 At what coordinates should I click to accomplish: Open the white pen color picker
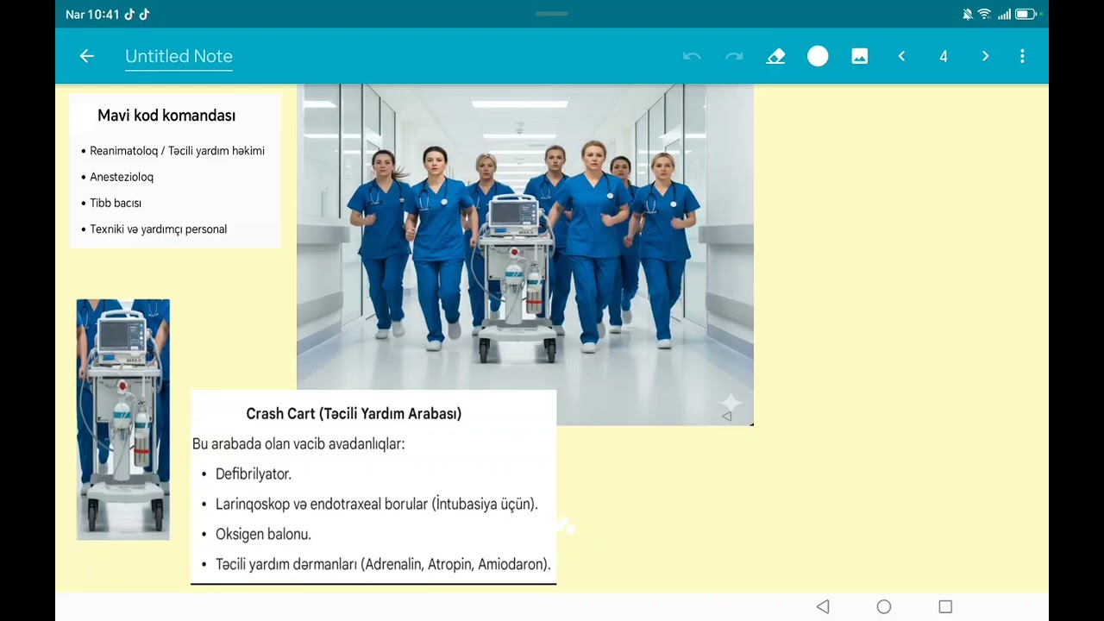[818, 56]
